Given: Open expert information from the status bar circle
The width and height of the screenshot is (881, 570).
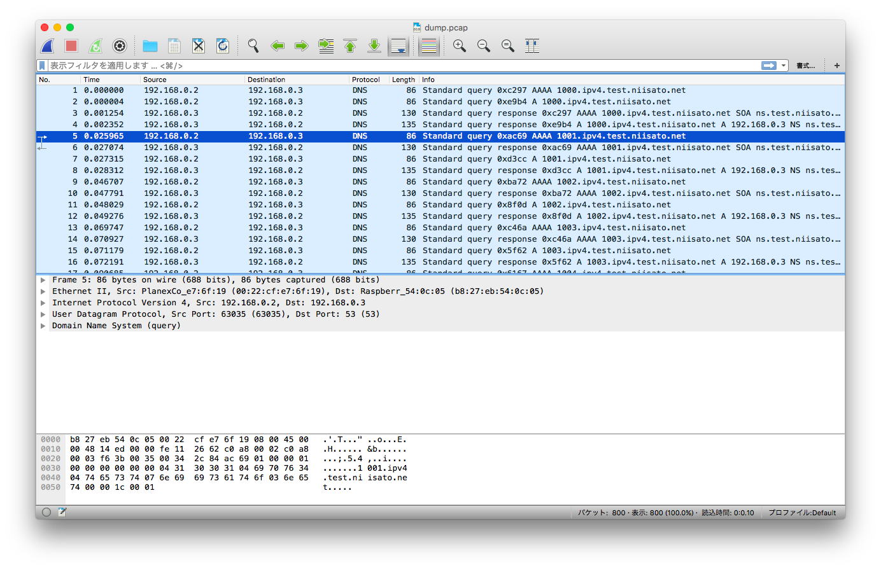Looking at the screenshot, I should click(46, 512).
